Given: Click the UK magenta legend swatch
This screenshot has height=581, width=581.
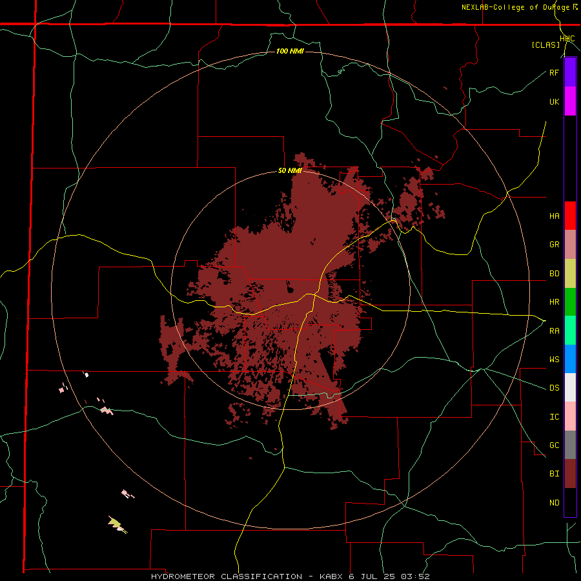Looking at the screenshot, I should click(x=570, y=101).
